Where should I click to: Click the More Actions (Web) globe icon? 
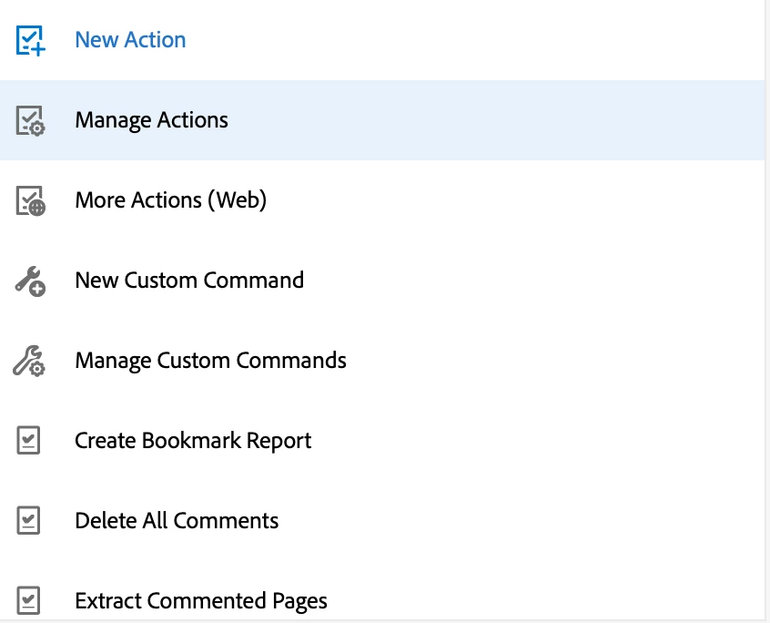tap(30, 200)
